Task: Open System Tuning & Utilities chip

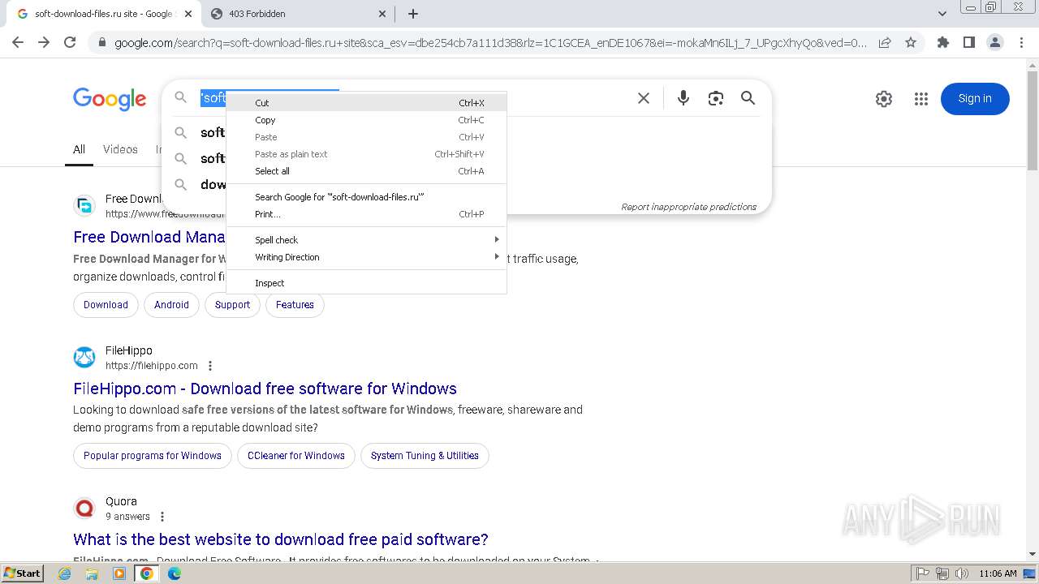Action: [x=425, y=456]
